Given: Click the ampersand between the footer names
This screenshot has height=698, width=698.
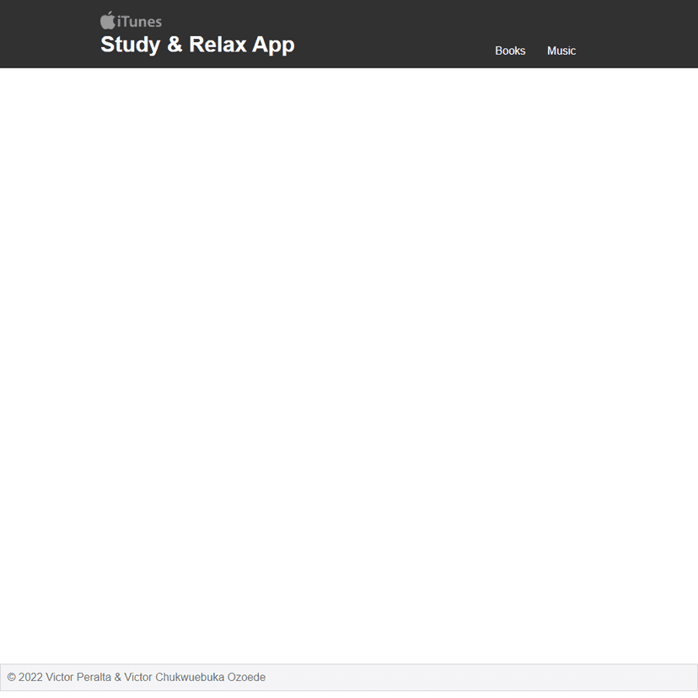Looking at the screenshot, I should click(118, 677).
